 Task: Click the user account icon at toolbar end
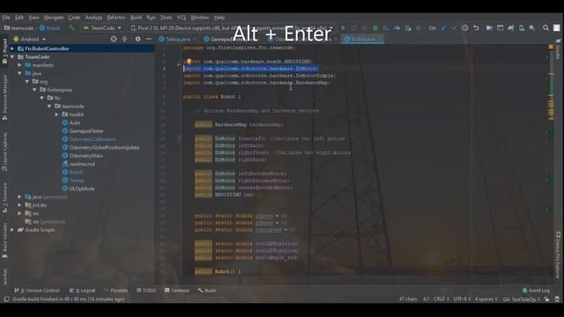(556, 27)
